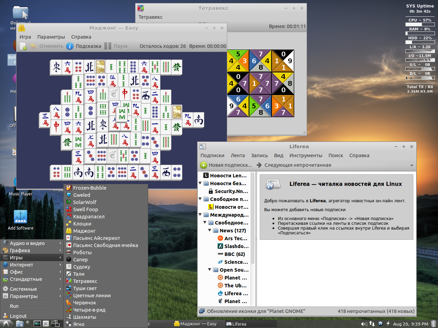Select Security.Nn... feed in Liferea

point(228,191)
